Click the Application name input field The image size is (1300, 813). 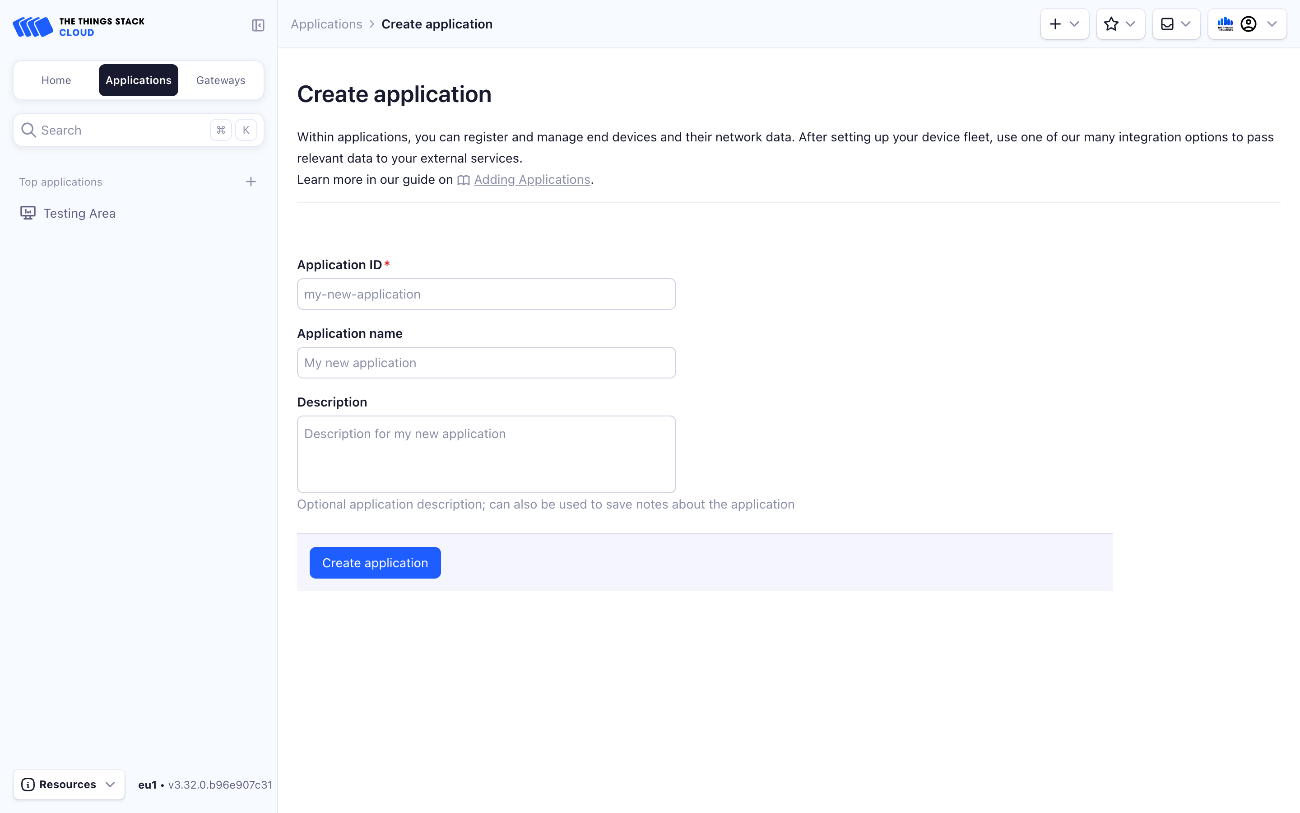tap(486, 363)
